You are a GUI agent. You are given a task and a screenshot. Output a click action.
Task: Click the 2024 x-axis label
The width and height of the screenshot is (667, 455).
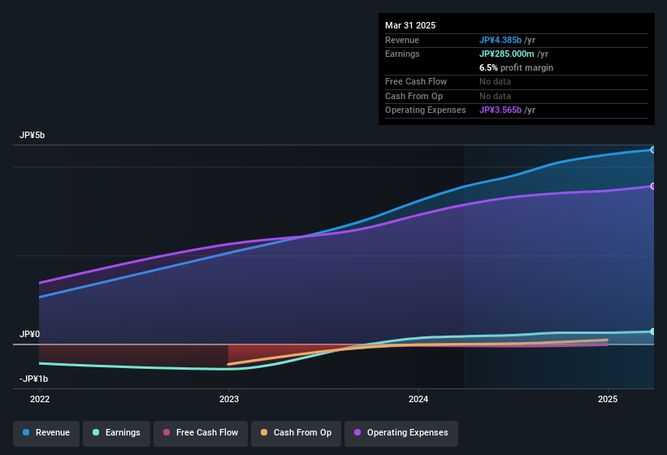tap(418, 399)
